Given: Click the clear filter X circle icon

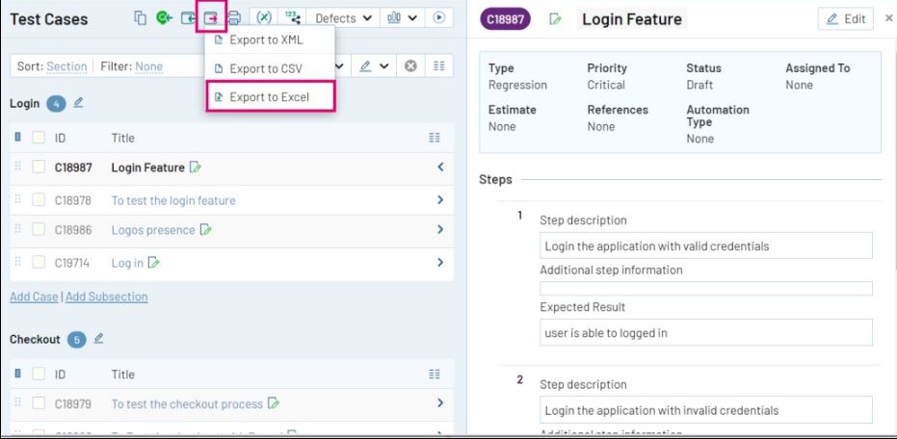Looking at the screenshot, I should [x=410, y=66].
